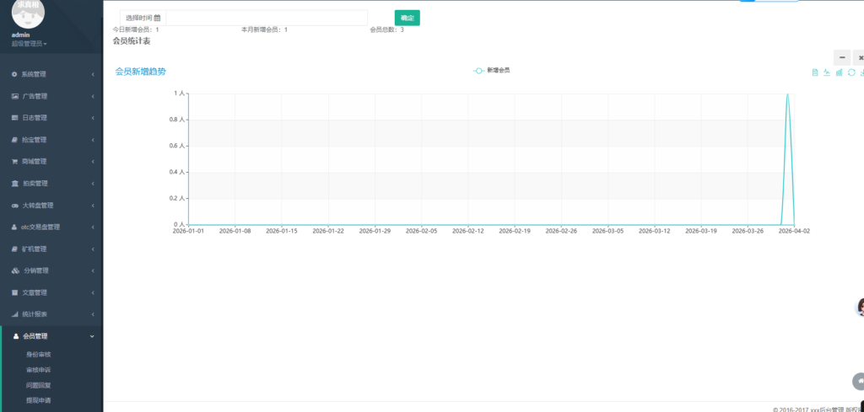Click the calendar icon beside 选择时间
The image size is (864, 412).
point(157,18)
